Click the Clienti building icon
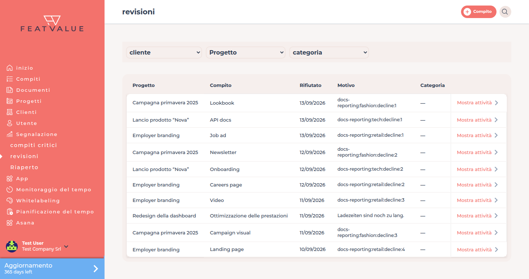 [10, 112]
